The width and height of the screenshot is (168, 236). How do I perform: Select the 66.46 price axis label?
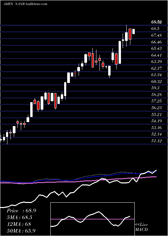[x=157, y=42]
